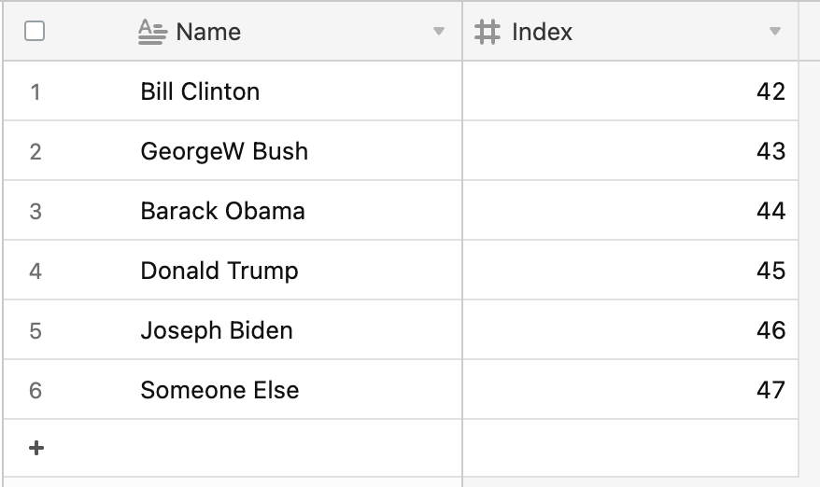The width and height of the screenshot is (820, 487).
Task: Click the plus icon to add a row
Action: click(36, 448)
